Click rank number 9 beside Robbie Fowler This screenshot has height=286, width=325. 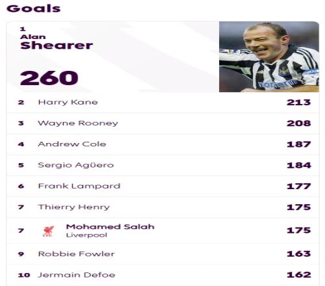[21, 254]
